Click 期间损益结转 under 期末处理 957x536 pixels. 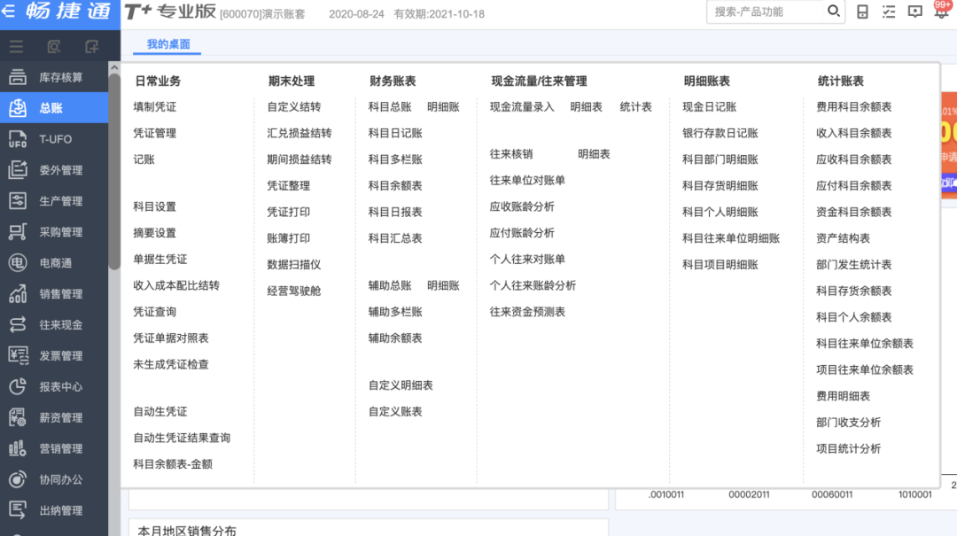pos(300,159)
